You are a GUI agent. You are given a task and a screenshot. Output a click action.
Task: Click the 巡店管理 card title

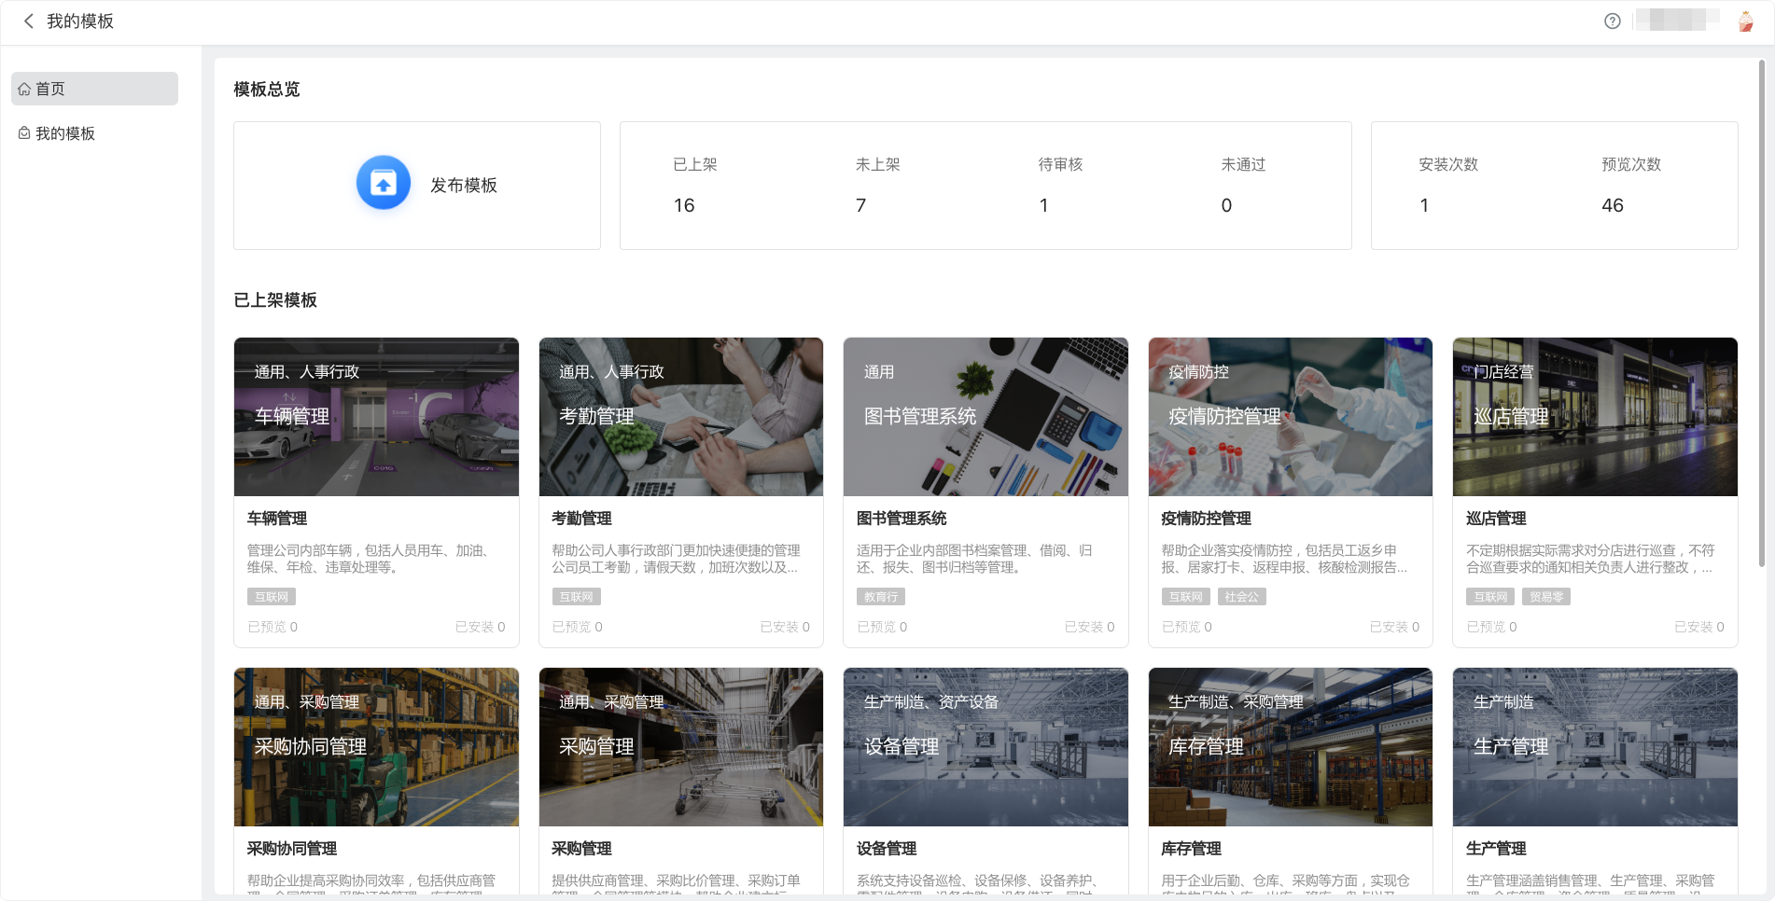1496,519
